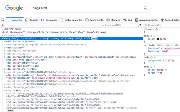Click the selector target icon for body #222 rule

[x=151, y=36]
